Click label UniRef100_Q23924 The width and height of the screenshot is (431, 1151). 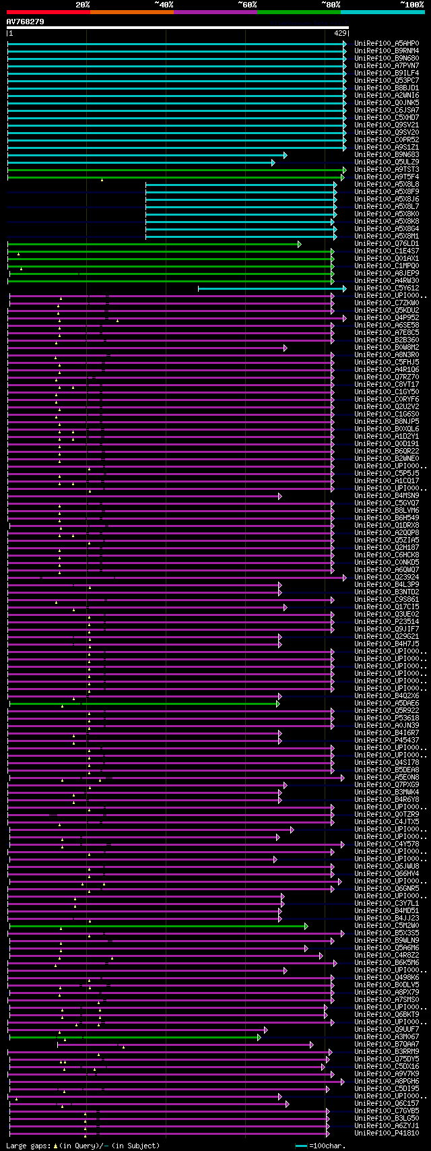point(387,578)
